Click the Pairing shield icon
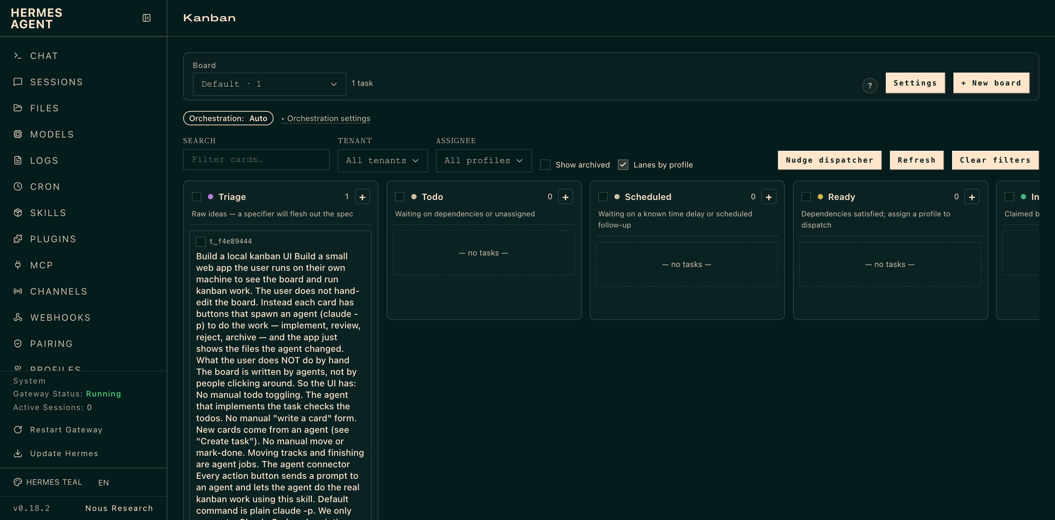 [17, 344]
